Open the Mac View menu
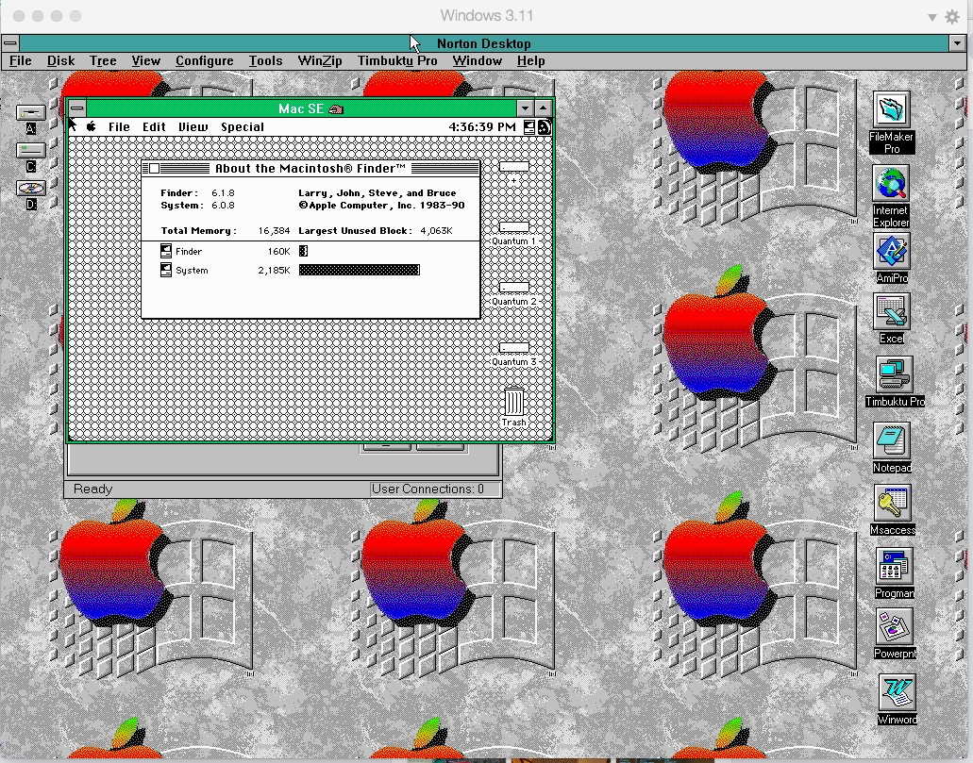973x763 pixels. [193, 126]
